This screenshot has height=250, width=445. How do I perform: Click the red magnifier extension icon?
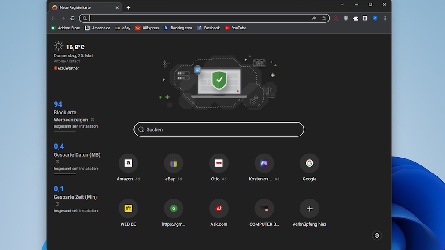pyautogui.click(x=336, y=18)
